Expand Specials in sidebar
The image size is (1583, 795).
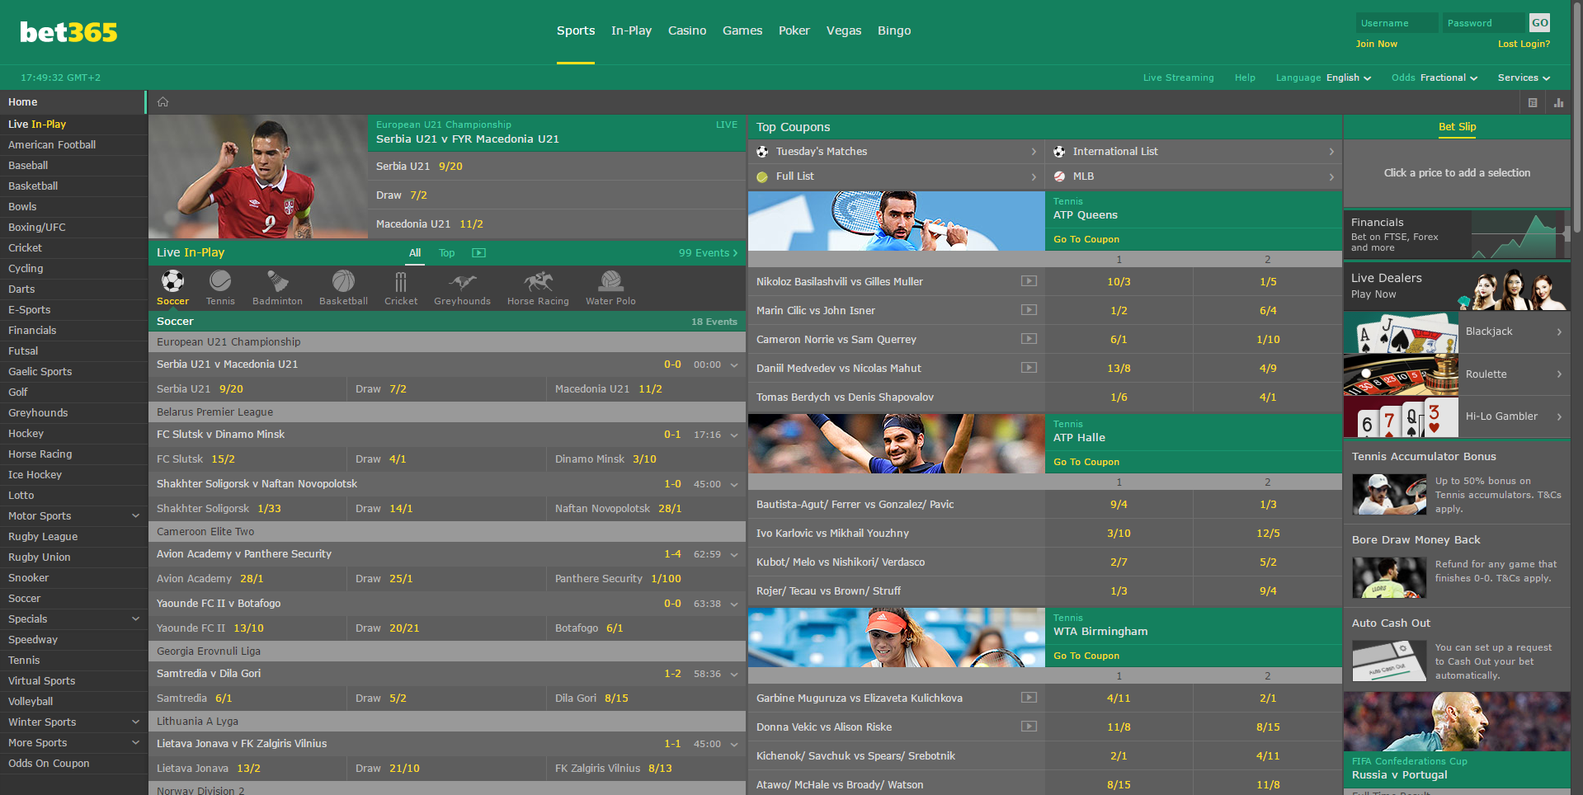coord(135,619)
